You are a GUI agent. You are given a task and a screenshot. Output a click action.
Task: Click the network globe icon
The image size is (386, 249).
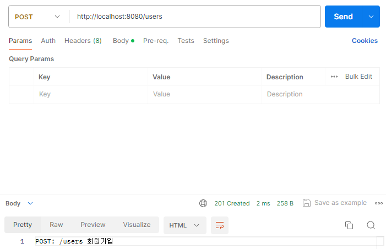[x=203, y=203]
